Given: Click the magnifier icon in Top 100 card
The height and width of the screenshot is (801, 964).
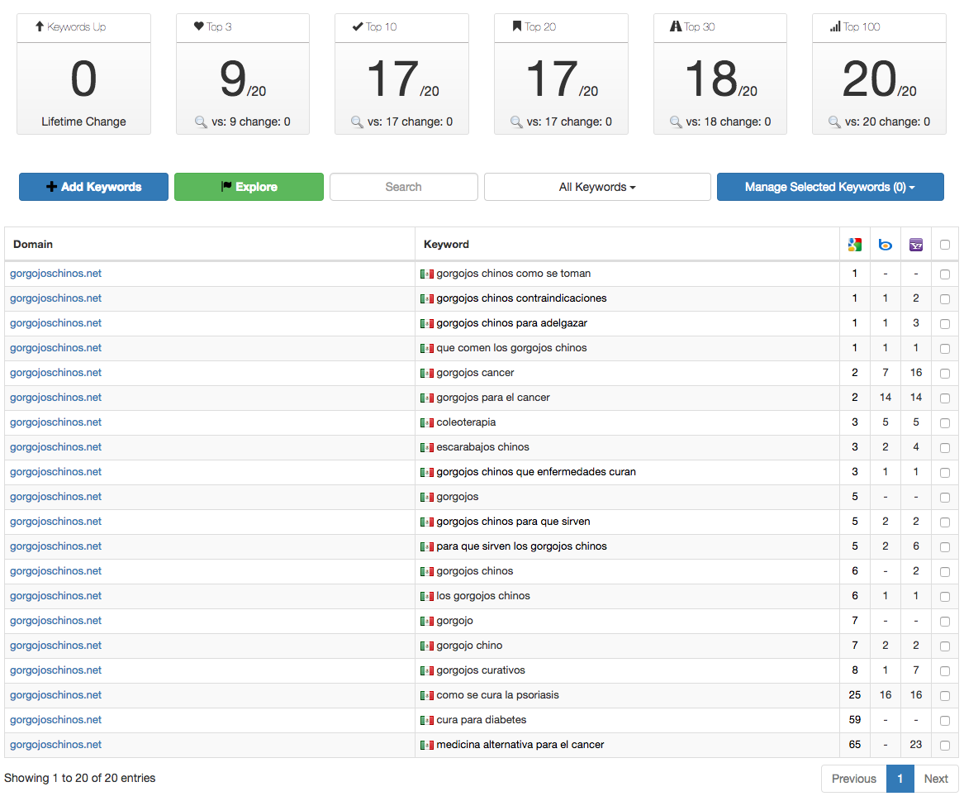Looking at the screenshot, I should (834, 122).
